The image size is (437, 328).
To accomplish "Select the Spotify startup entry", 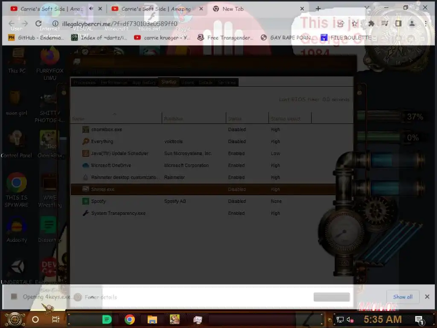I will click(204, 201).
